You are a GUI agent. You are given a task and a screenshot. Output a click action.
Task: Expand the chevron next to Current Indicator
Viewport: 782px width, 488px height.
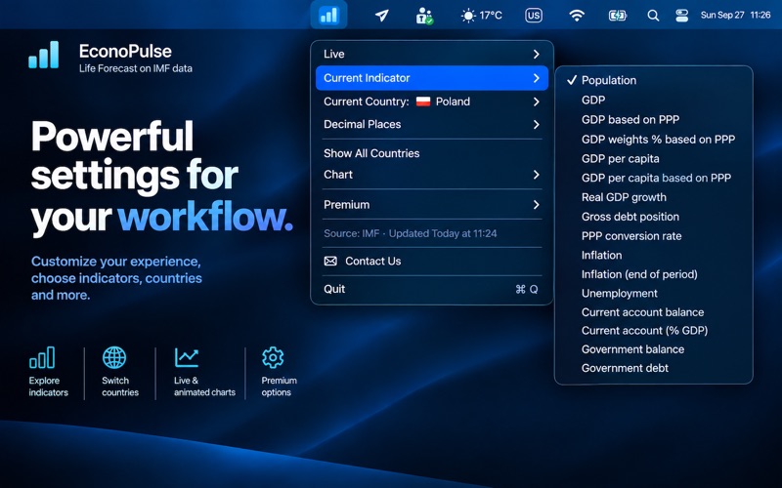[536, 78]
